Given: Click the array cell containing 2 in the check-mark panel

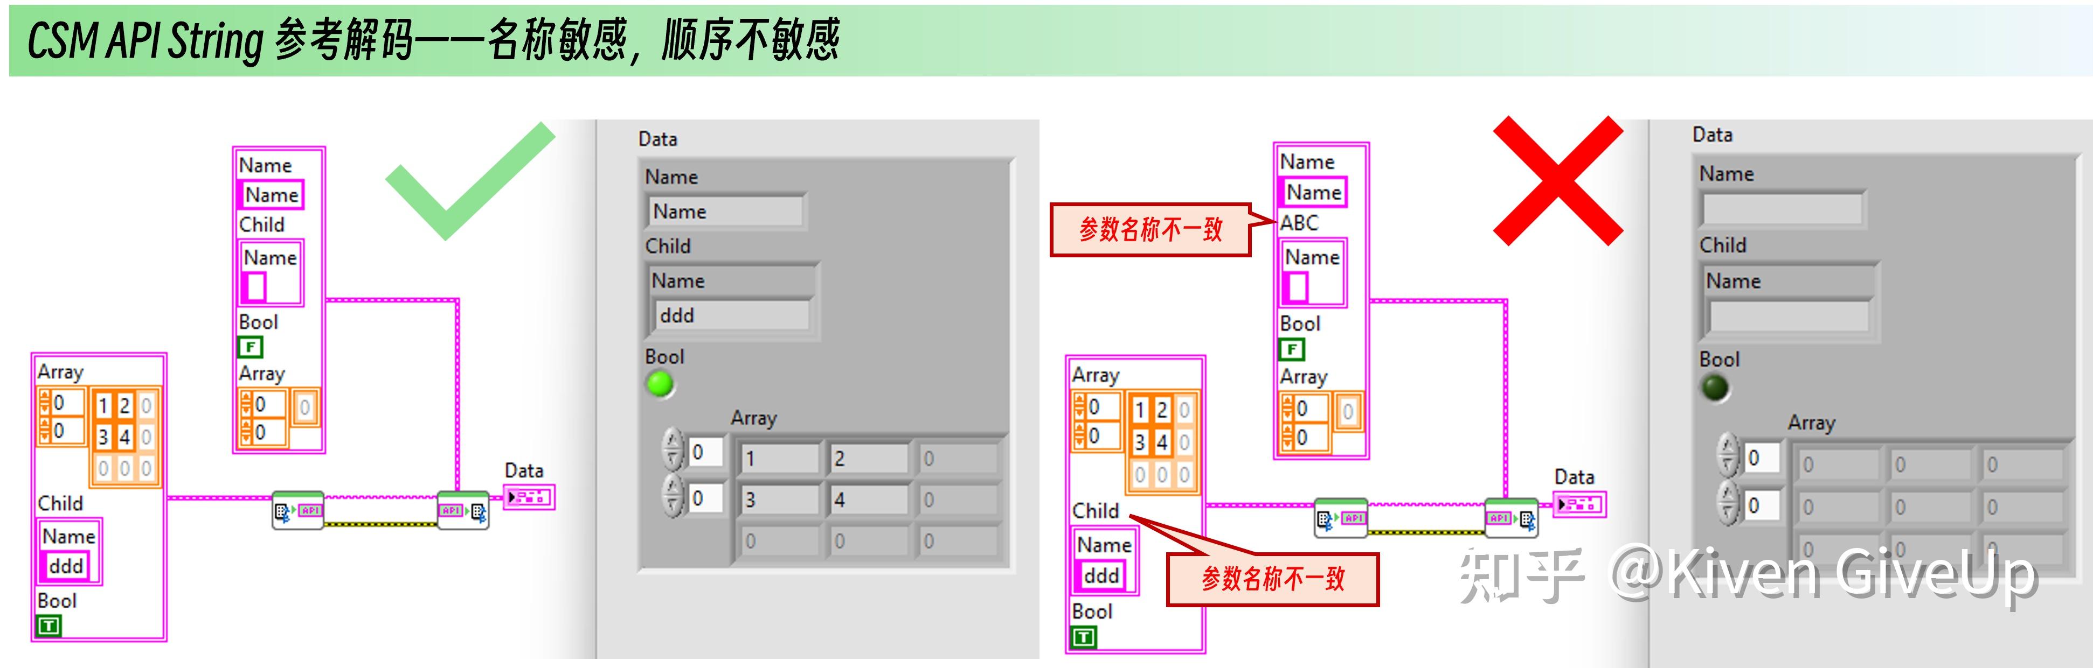Looking at the screenshot, I should (x=868, y=458).
